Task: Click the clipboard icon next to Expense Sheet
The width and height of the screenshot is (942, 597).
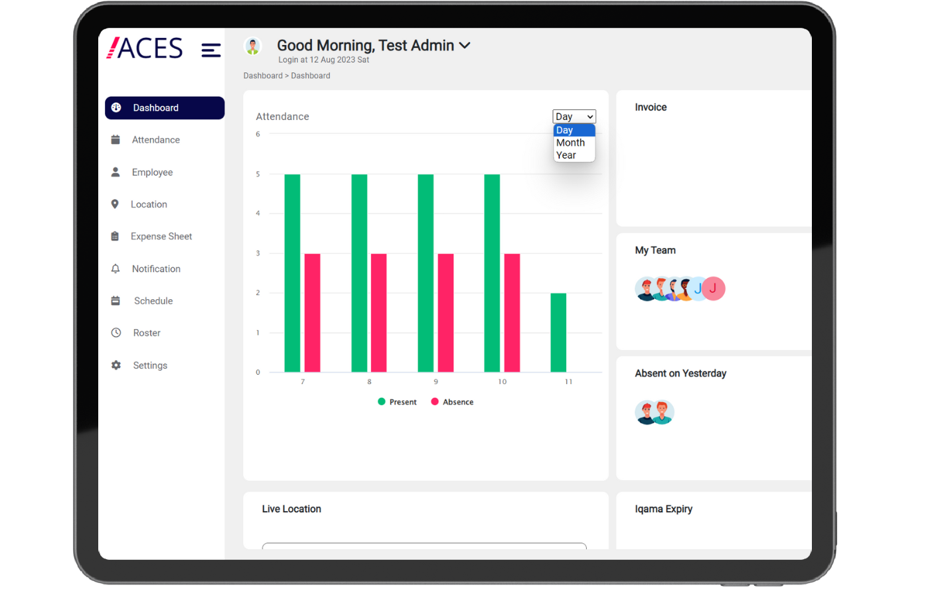Action: (x=115, y=236)
